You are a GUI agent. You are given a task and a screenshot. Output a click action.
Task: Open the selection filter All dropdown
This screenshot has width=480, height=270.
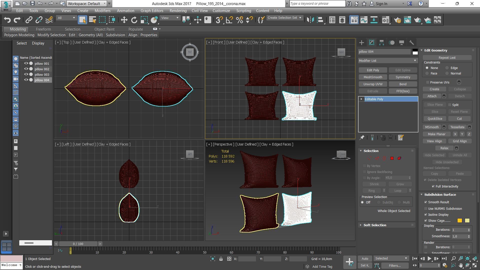click(66, 18)
